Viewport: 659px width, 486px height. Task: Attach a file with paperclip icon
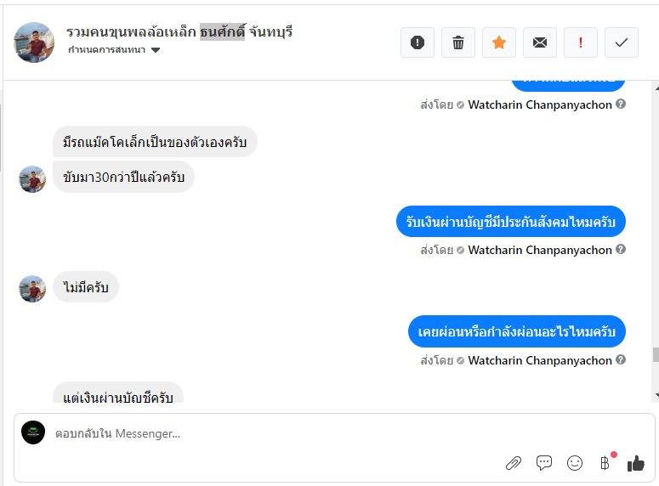(514, 463)
